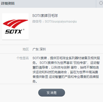The width and height of the screenshot is (103, 102).
Task: Select the name SOTX索牌羽毛球
Action: 45,16
